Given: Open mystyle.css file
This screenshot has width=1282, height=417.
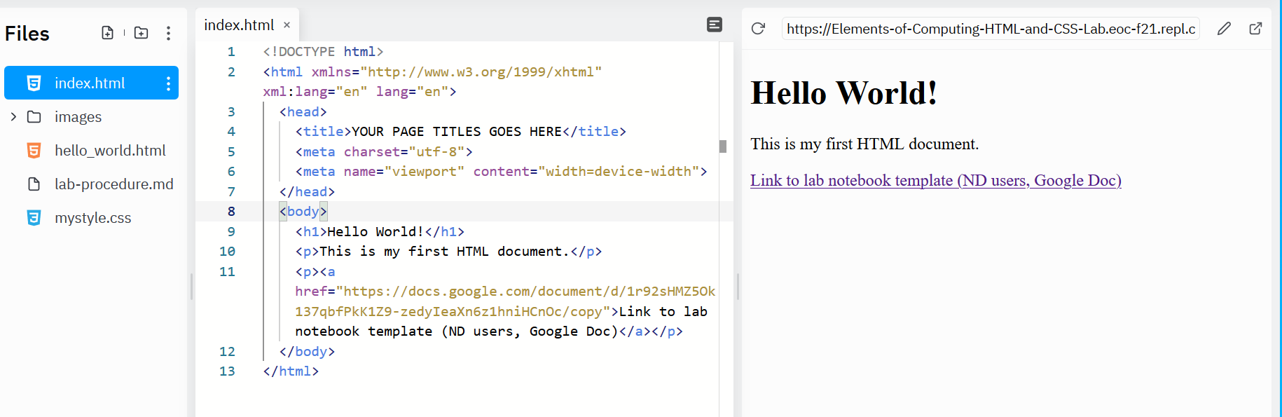Looking at the screenshot, I should coord(92,218).
